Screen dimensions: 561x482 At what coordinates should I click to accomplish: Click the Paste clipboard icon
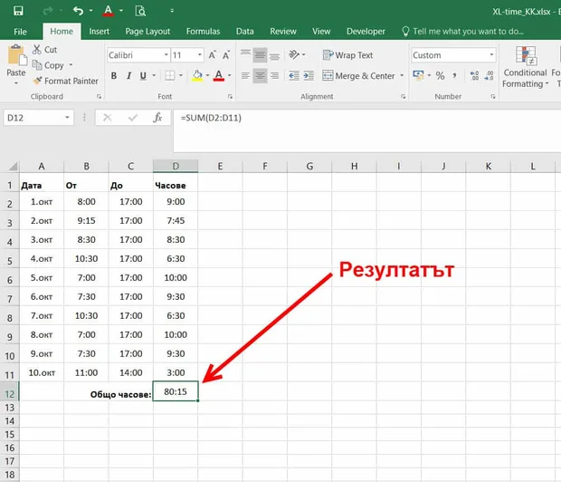pyautogui.click(x=17, y=55)
